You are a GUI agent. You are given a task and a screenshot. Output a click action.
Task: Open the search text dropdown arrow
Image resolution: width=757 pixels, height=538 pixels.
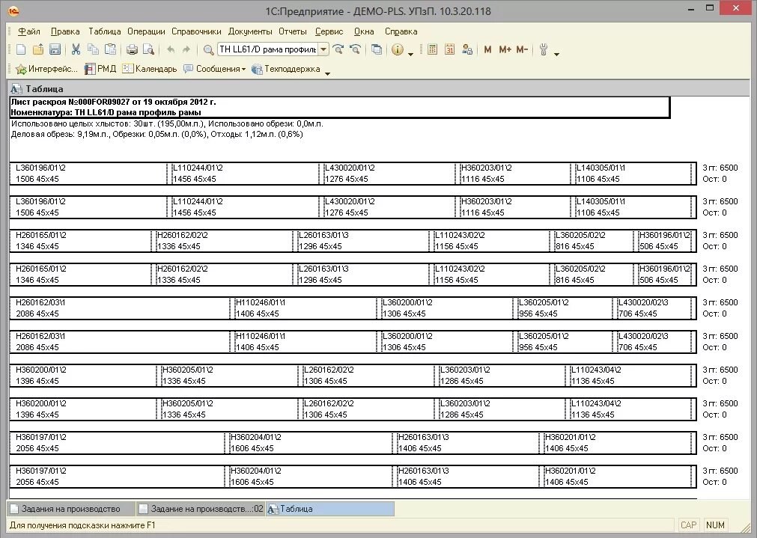pyautogui.click(x=324, y=49)
